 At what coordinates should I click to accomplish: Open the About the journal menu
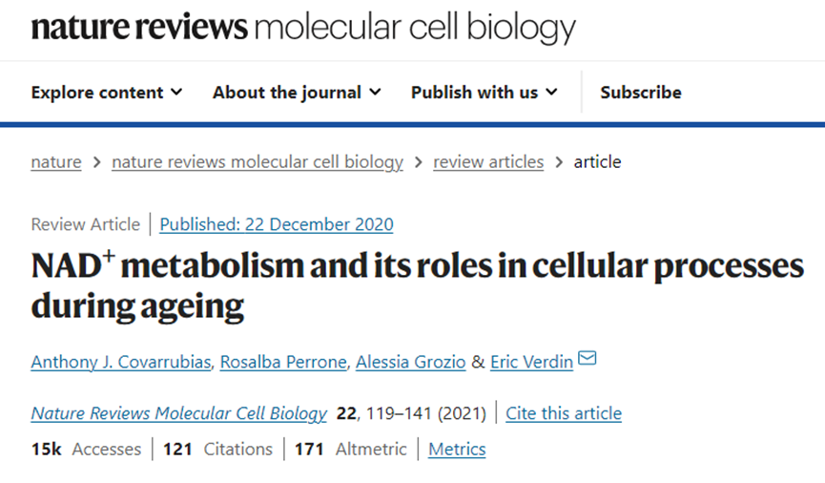[x=296, y=93]
